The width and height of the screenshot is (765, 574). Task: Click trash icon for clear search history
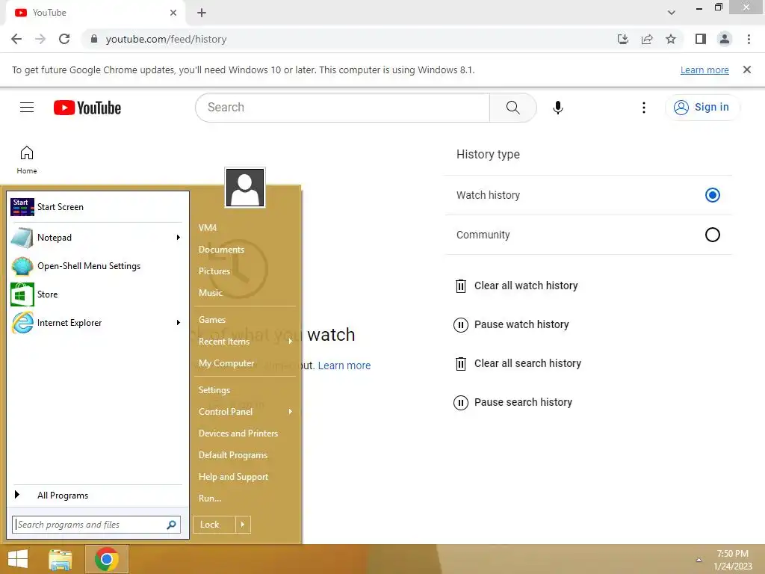coord(460,364)
